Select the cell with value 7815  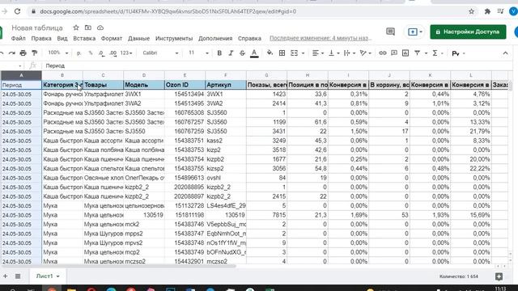[x=266, y=215]
